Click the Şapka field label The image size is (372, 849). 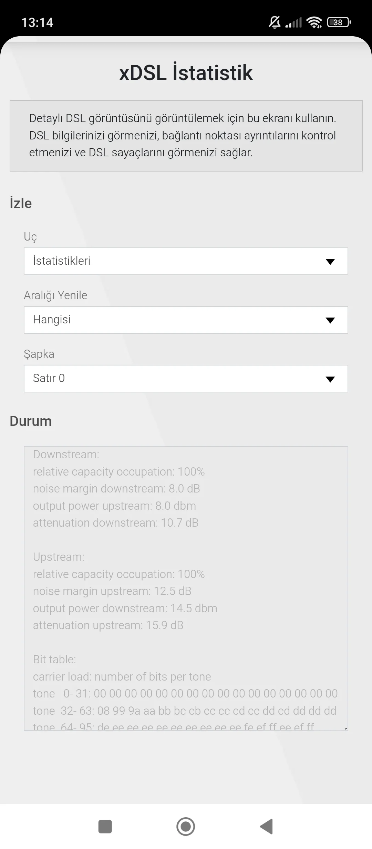click(39, 354)
